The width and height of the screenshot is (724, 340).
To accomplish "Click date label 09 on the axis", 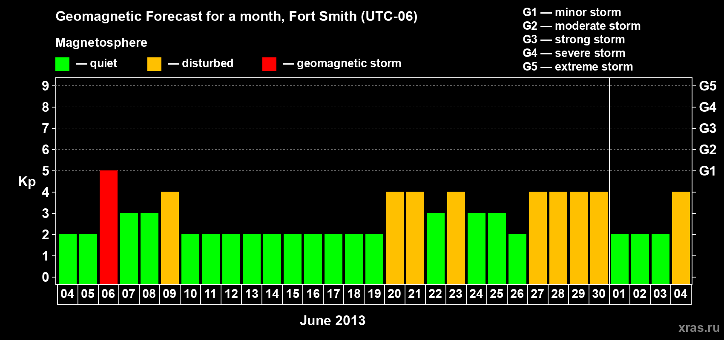I will (x=170, y=294).
